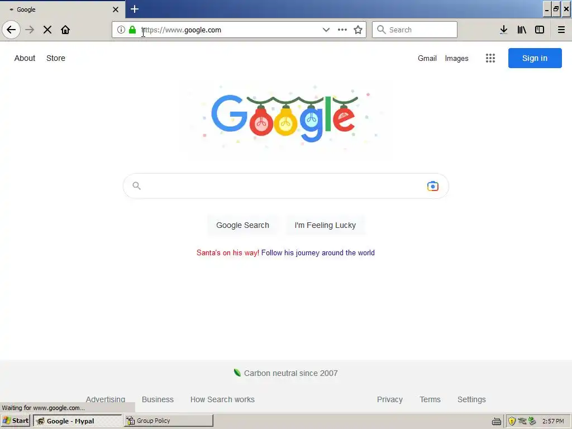Go to the browser home page
The width and height of the screenshot is (572, 429).
65,30
